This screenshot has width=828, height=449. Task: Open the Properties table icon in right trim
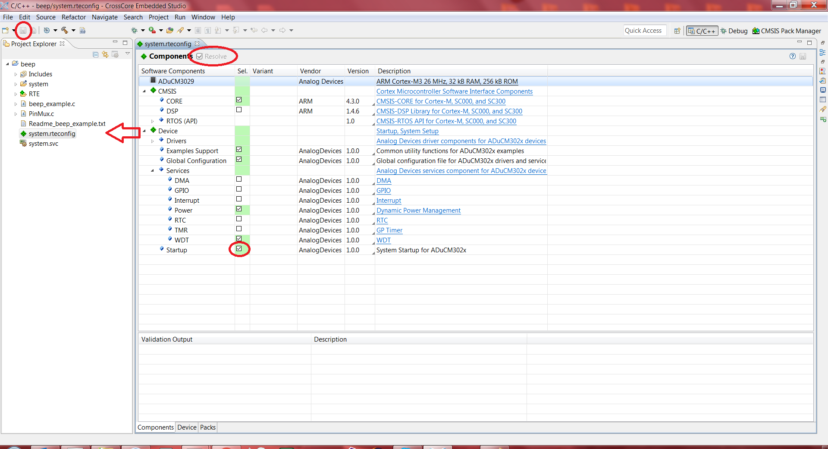(x=823, y=100)
